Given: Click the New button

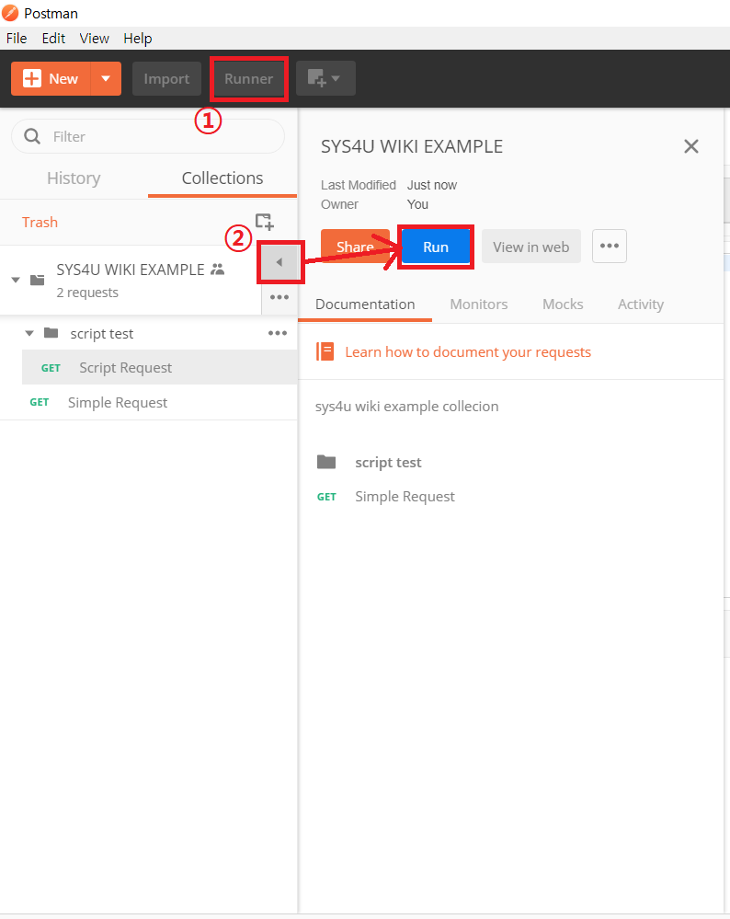Looking at the screenshot, I should point(51,78).
